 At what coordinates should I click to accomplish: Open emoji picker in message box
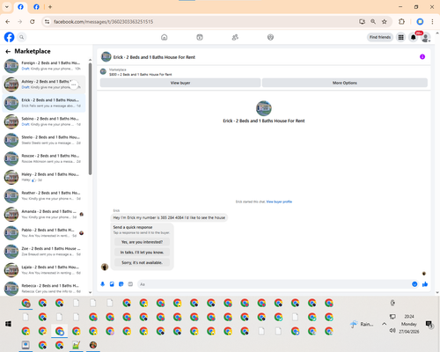[x=414, y=284]
